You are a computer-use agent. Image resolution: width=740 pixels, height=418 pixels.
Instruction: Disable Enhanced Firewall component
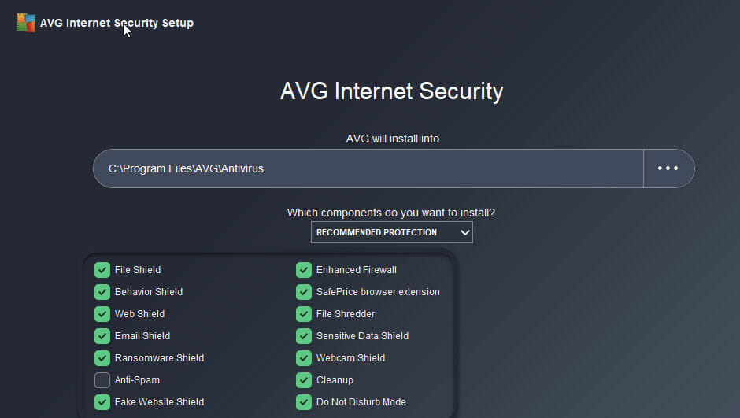(304, 270)
